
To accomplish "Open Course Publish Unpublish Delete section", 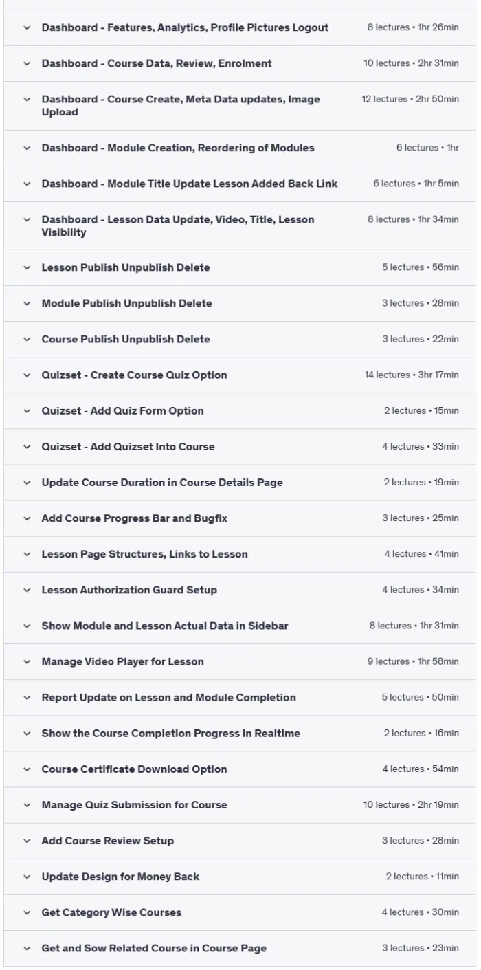I will point(239,339).
